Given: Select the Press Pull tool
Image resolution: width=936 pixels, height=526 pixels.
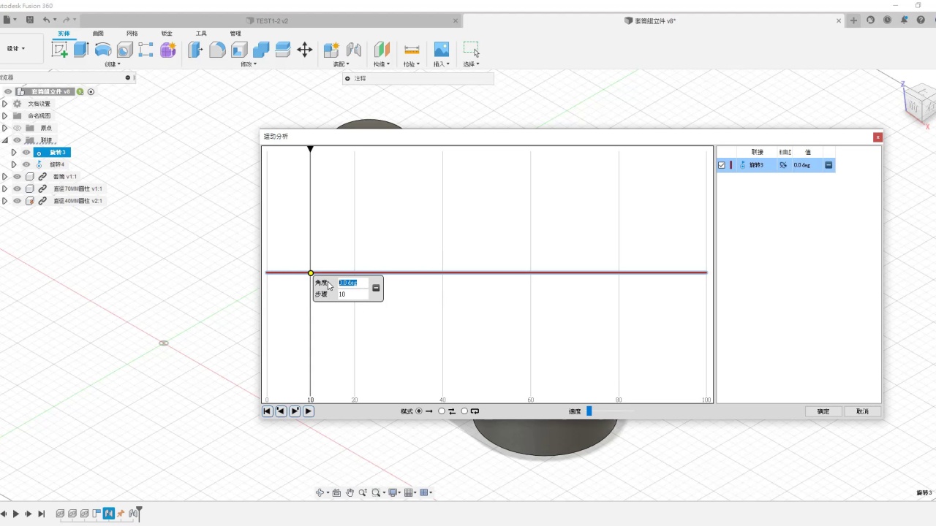Looking at the screenshot, I should point(195,50).
